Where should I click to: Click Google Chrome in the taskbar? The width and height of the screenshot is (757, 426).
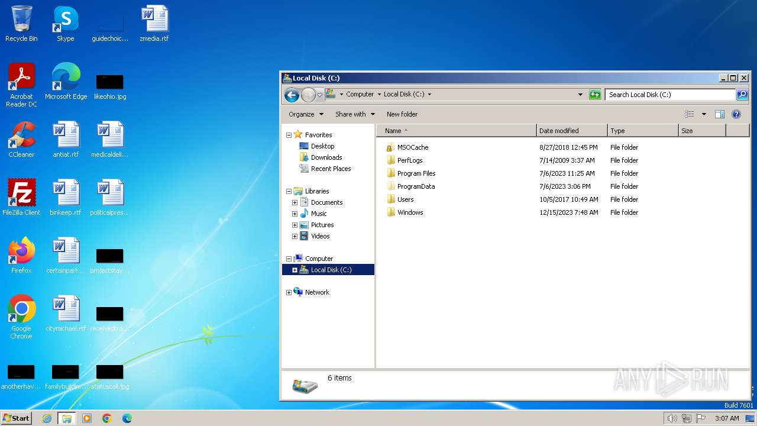coord(107,418)
